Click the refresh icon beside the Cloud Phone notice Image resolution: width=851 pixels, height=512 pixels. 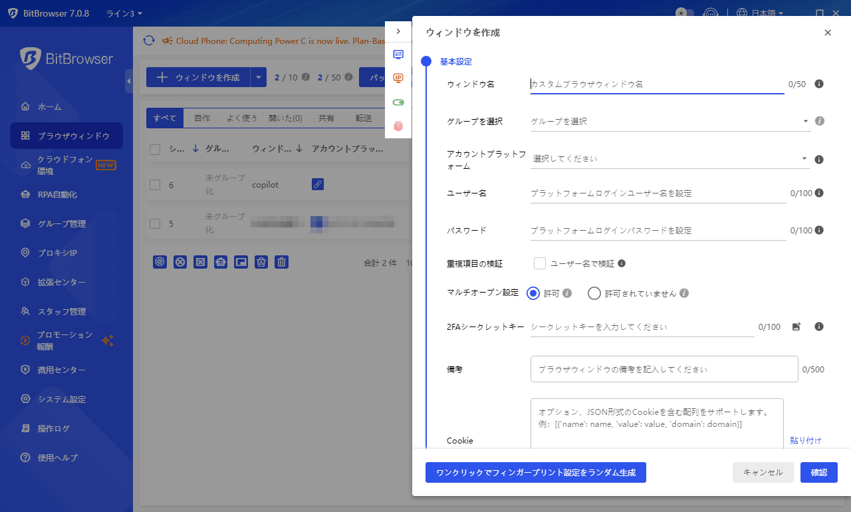point(149,41)
